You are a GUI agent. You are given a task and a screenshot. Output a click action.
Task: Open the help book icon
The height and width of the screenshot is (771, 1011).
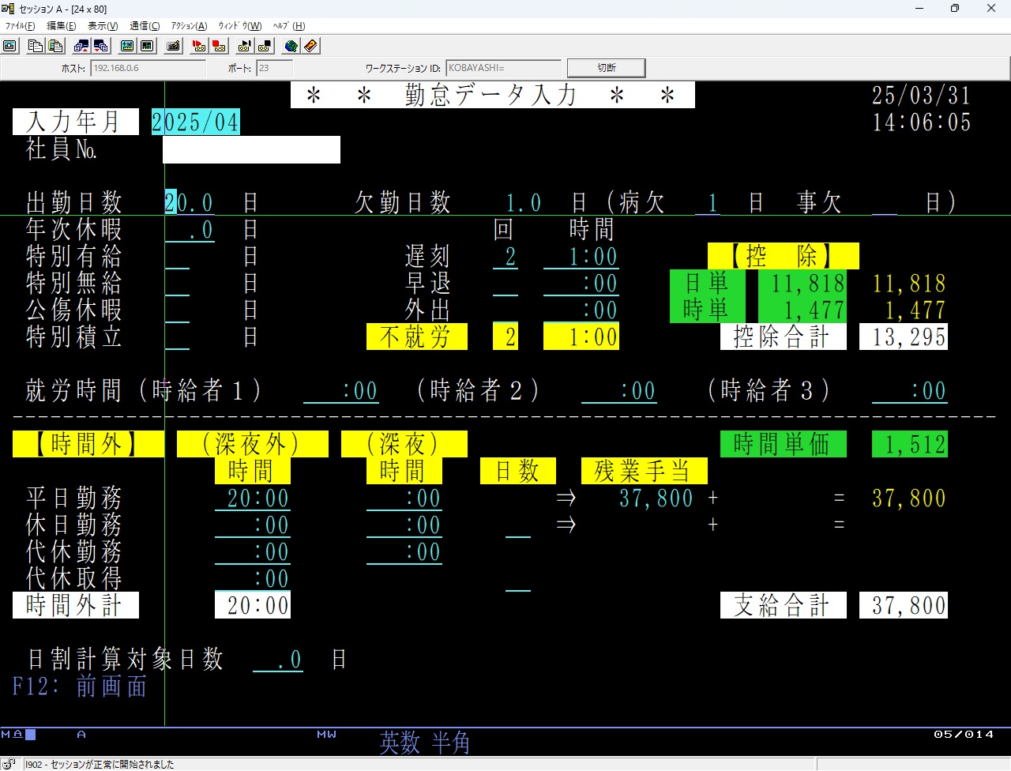pyautogui.click(x=311, y=46)
